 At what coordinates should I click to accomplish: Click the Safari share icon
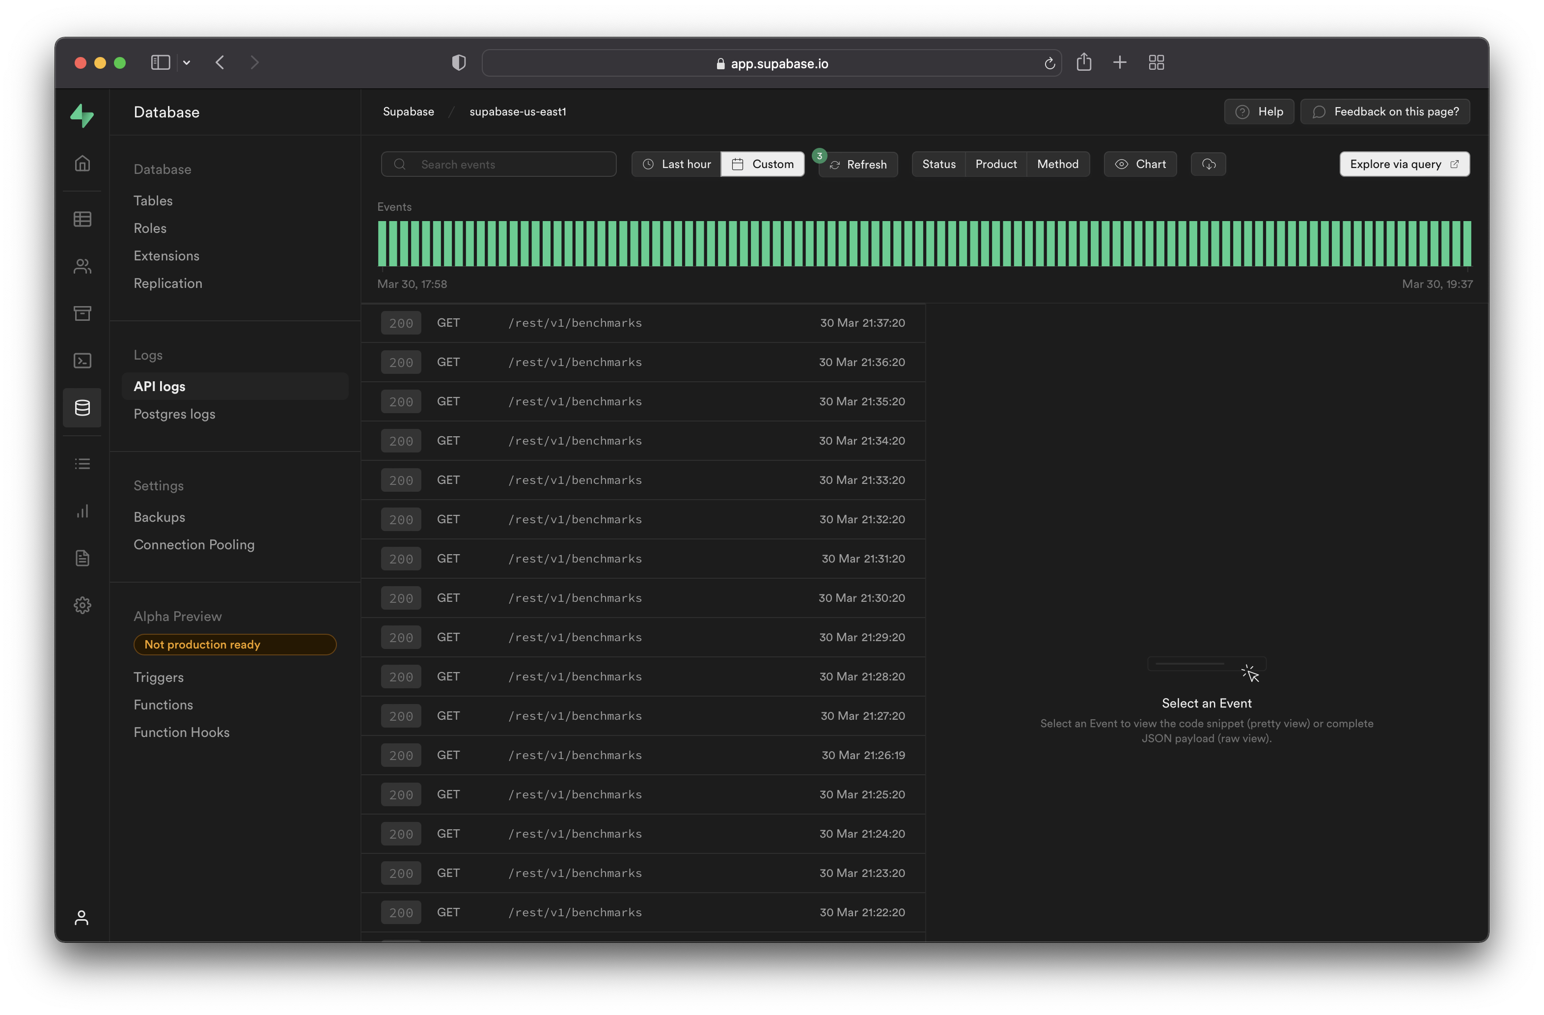click(x=1083, y=62)
